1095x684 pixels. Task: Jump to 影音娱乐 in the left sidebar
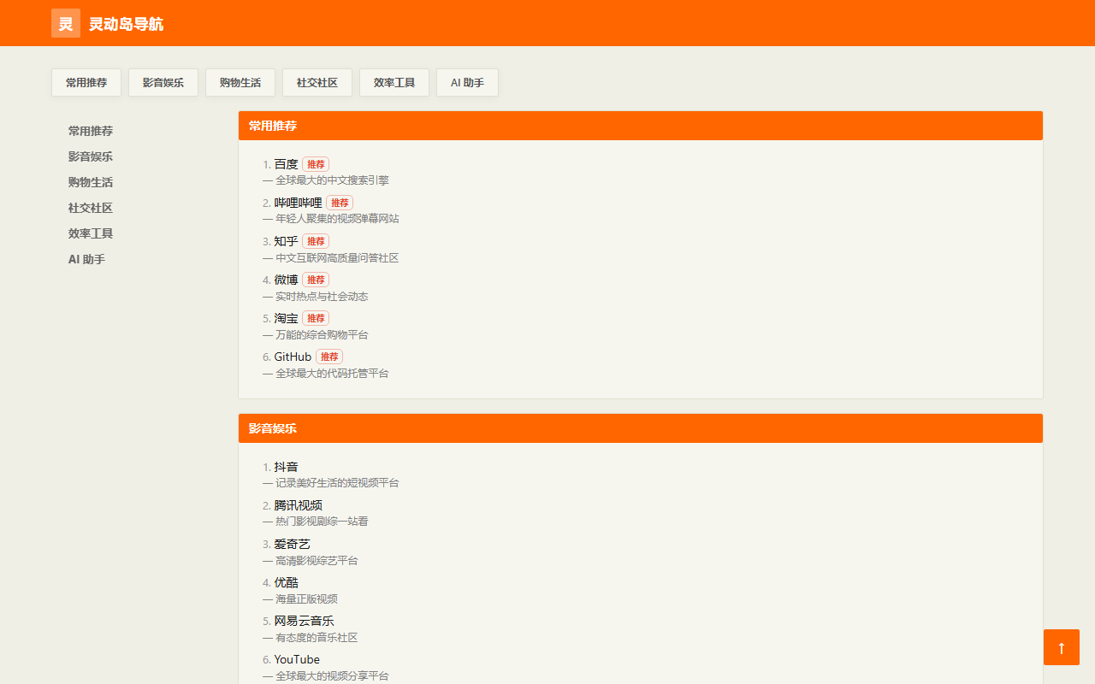tap(91, 156)
